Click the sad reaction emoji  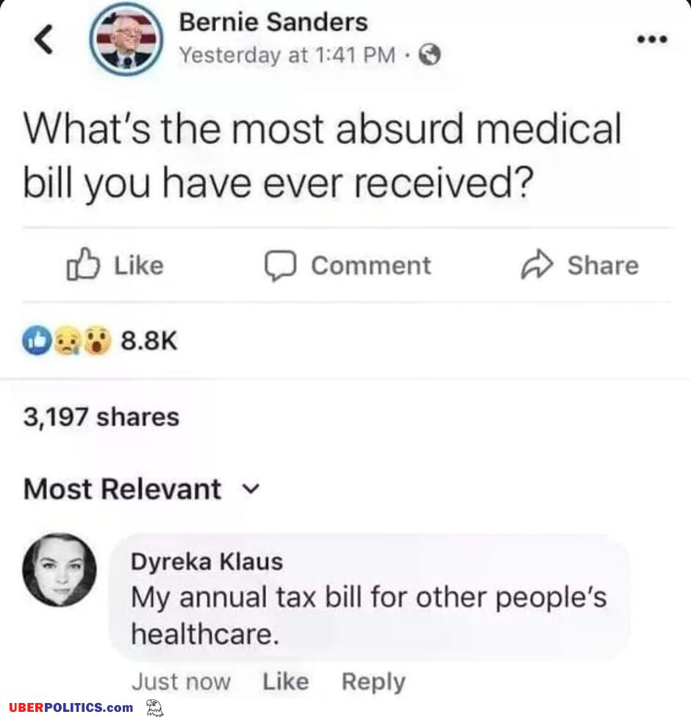point(67,340)
